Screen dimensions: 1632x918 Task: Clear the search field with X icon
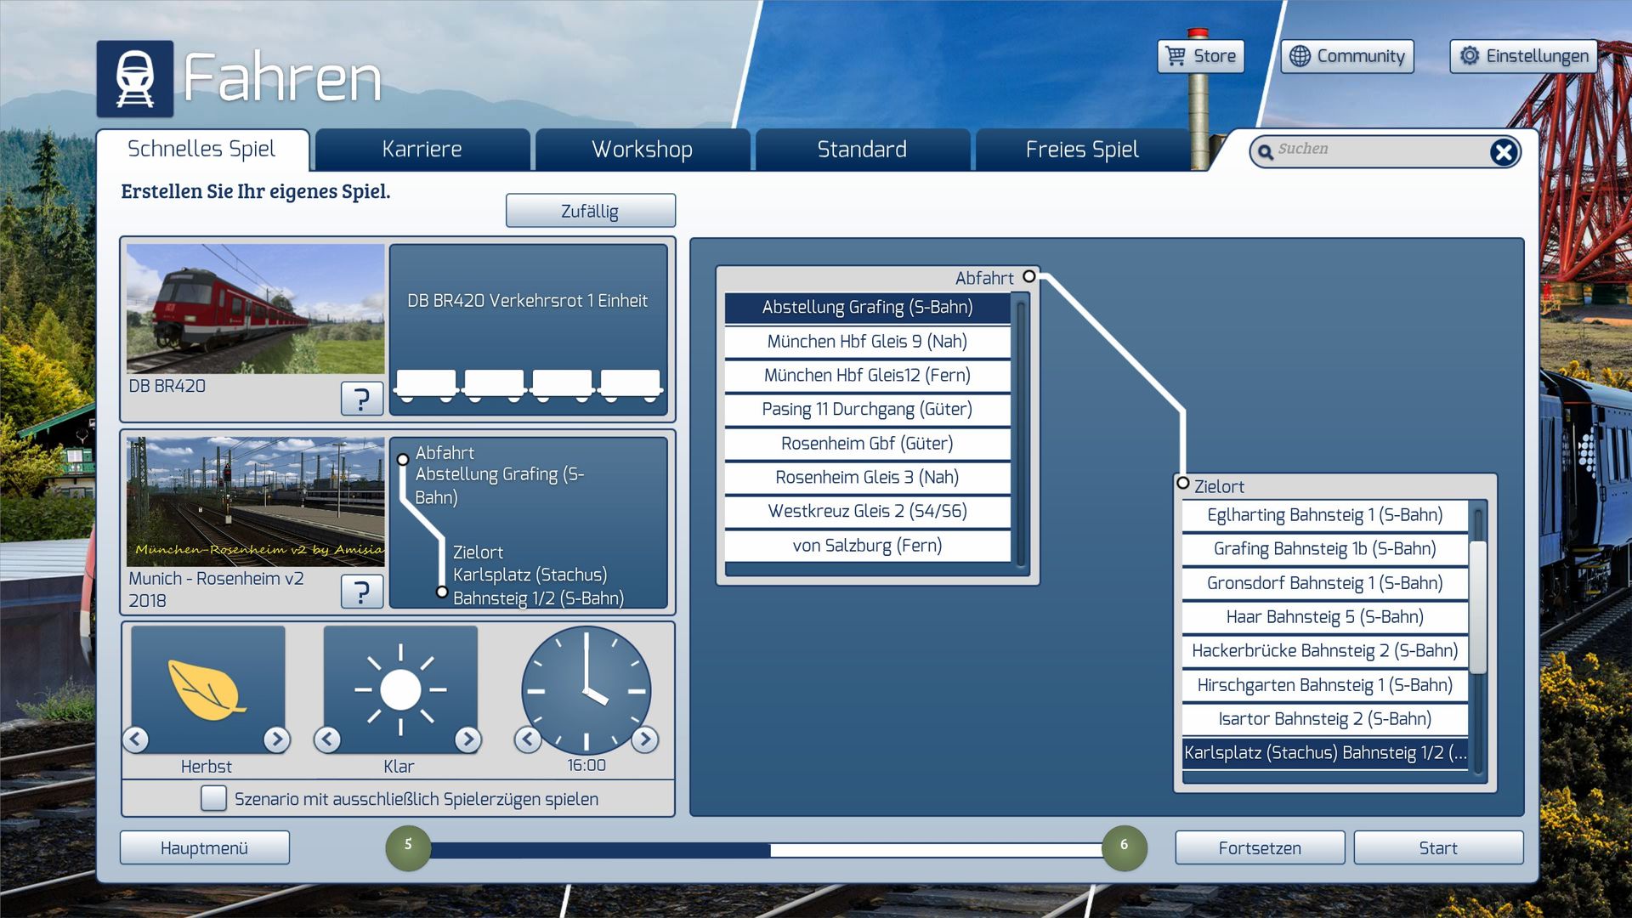point(1503,152)
